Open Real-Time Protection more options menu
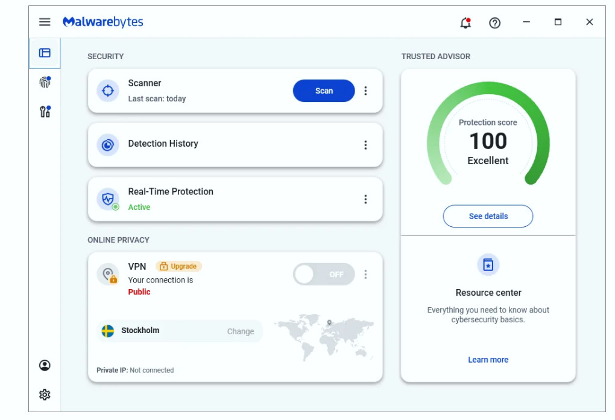Image resolution: width=615 pixels, height=420 pixels. tap(365, 199)
